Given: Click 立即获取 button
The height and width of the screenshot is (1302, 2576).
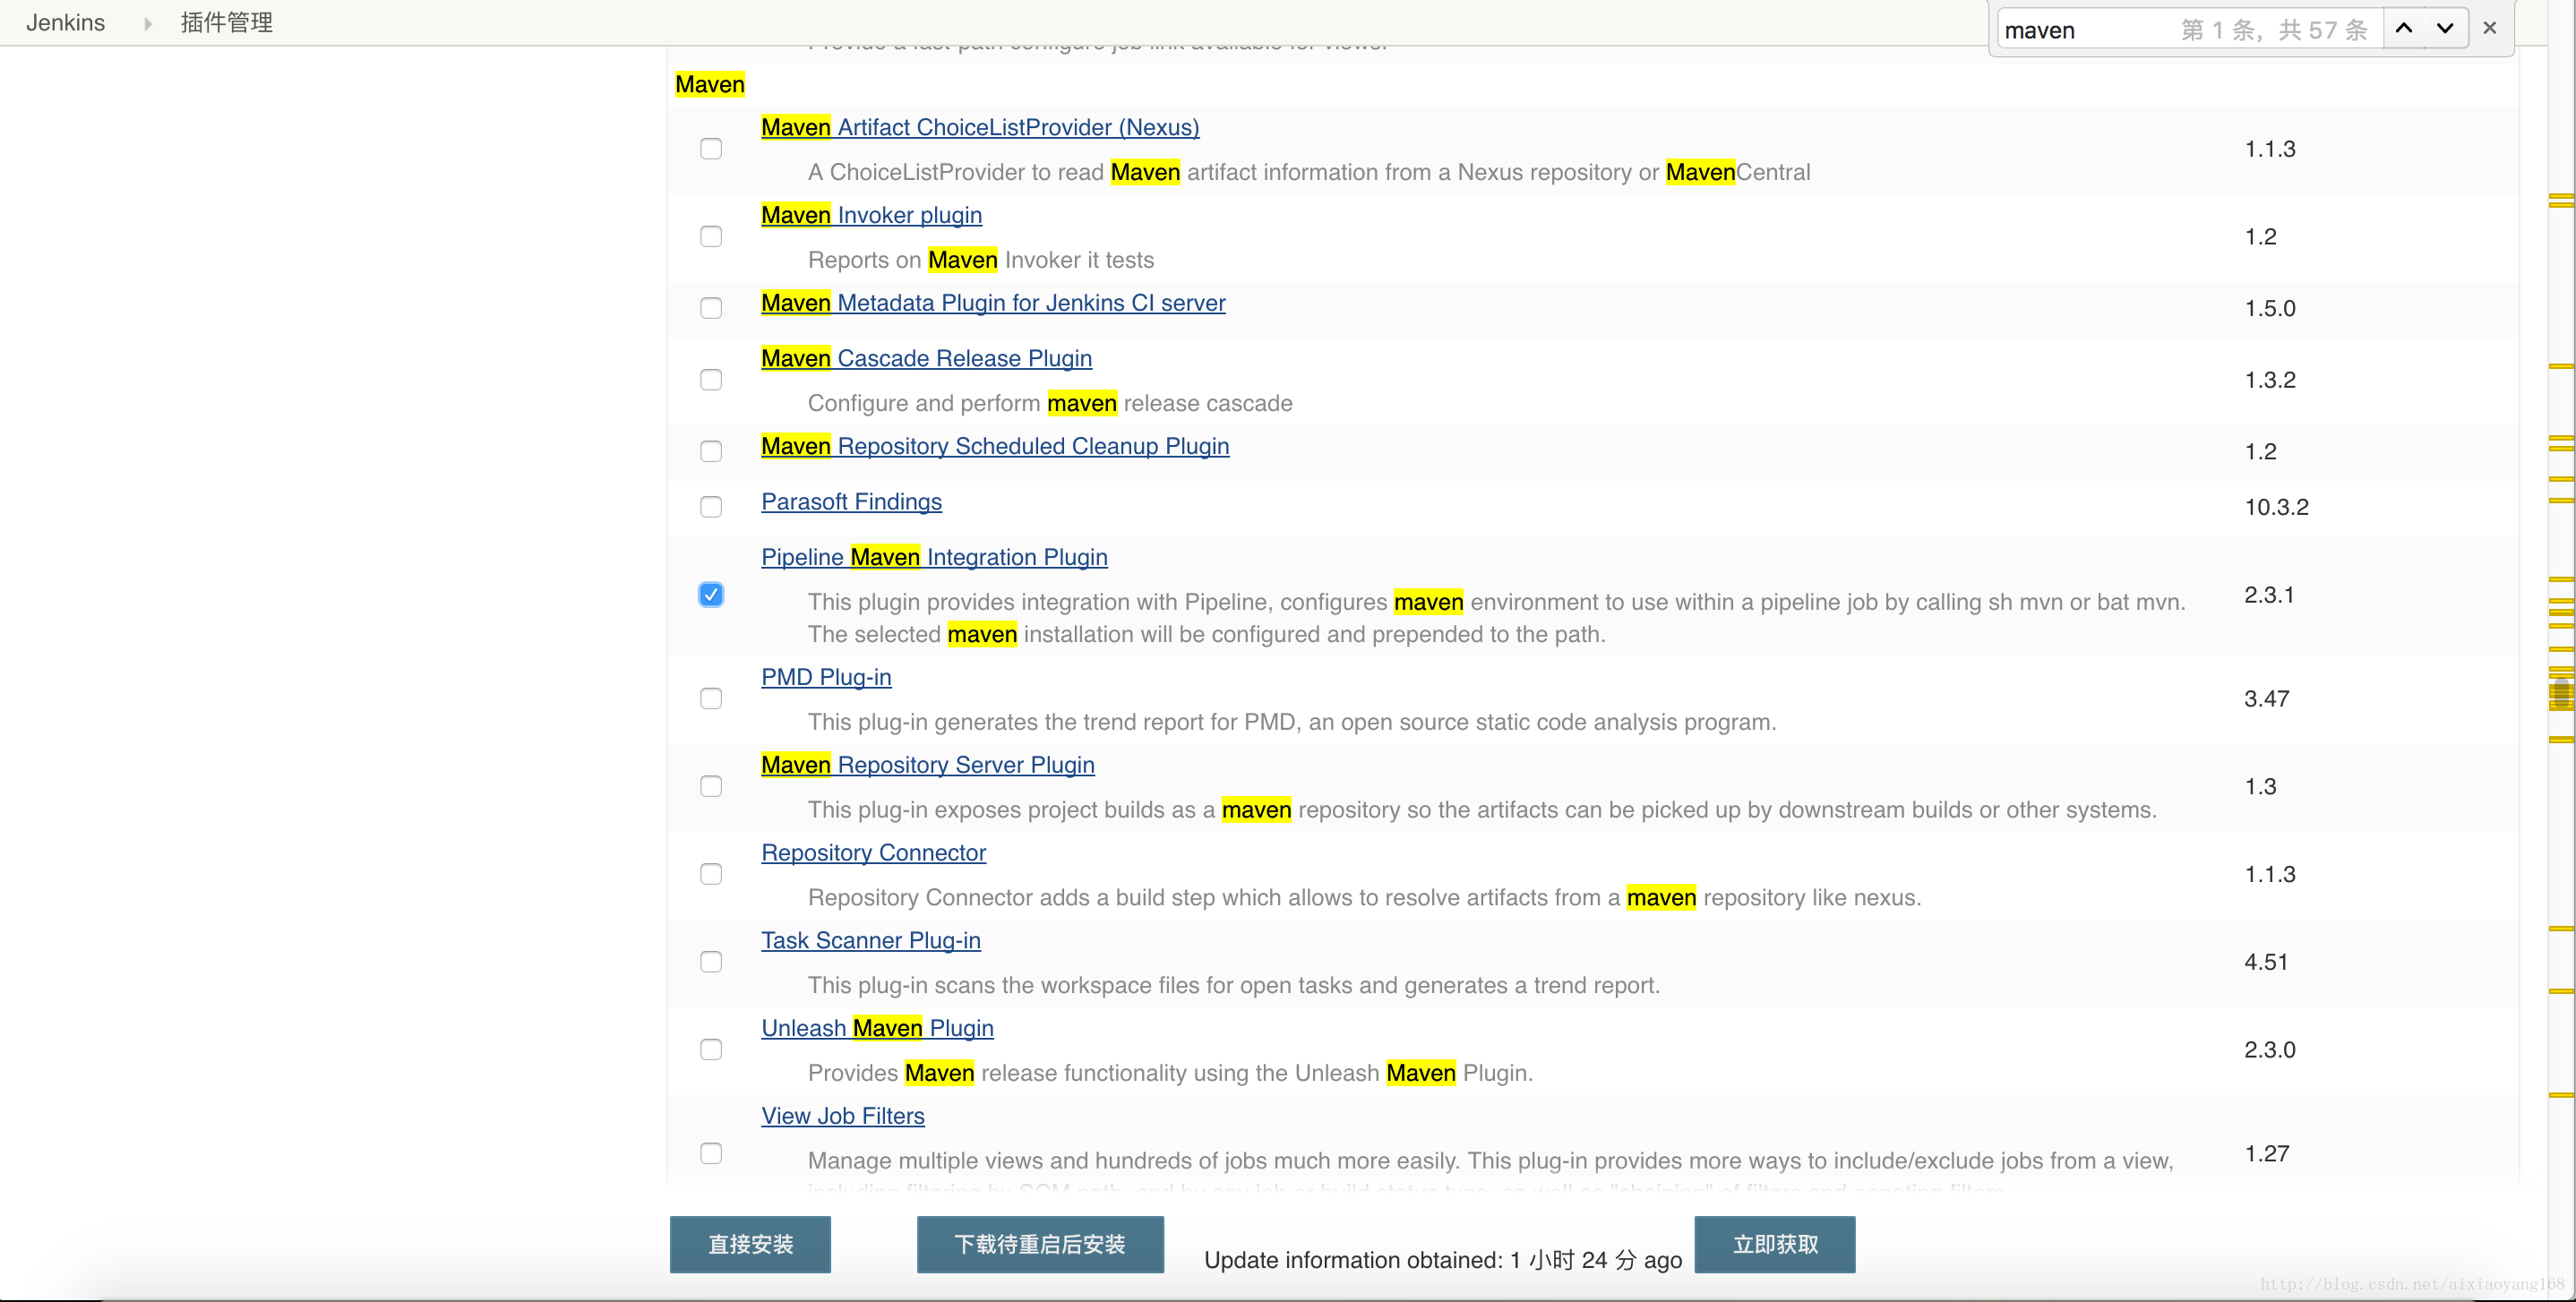Looking at the screenshot, I should point(1775,1244).
